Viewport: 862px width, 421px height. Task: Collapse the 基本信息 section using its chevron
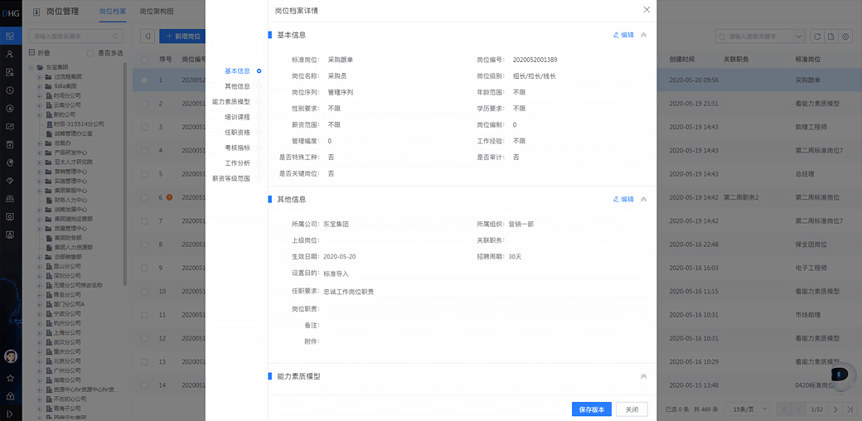coord(644,35)
